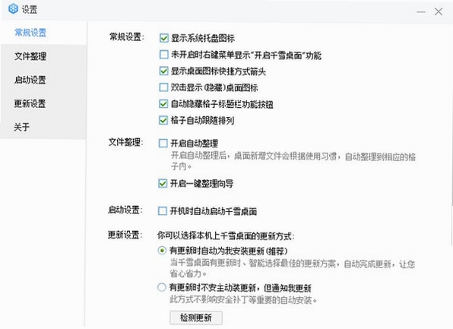Click the 检测更新 button

tap(196, 318)
